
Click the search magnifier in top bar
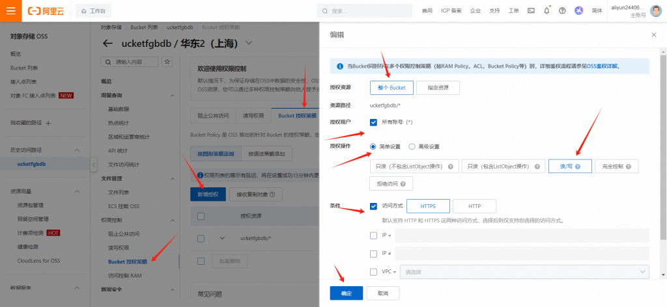pyautogui.click(x=325, y=11)
